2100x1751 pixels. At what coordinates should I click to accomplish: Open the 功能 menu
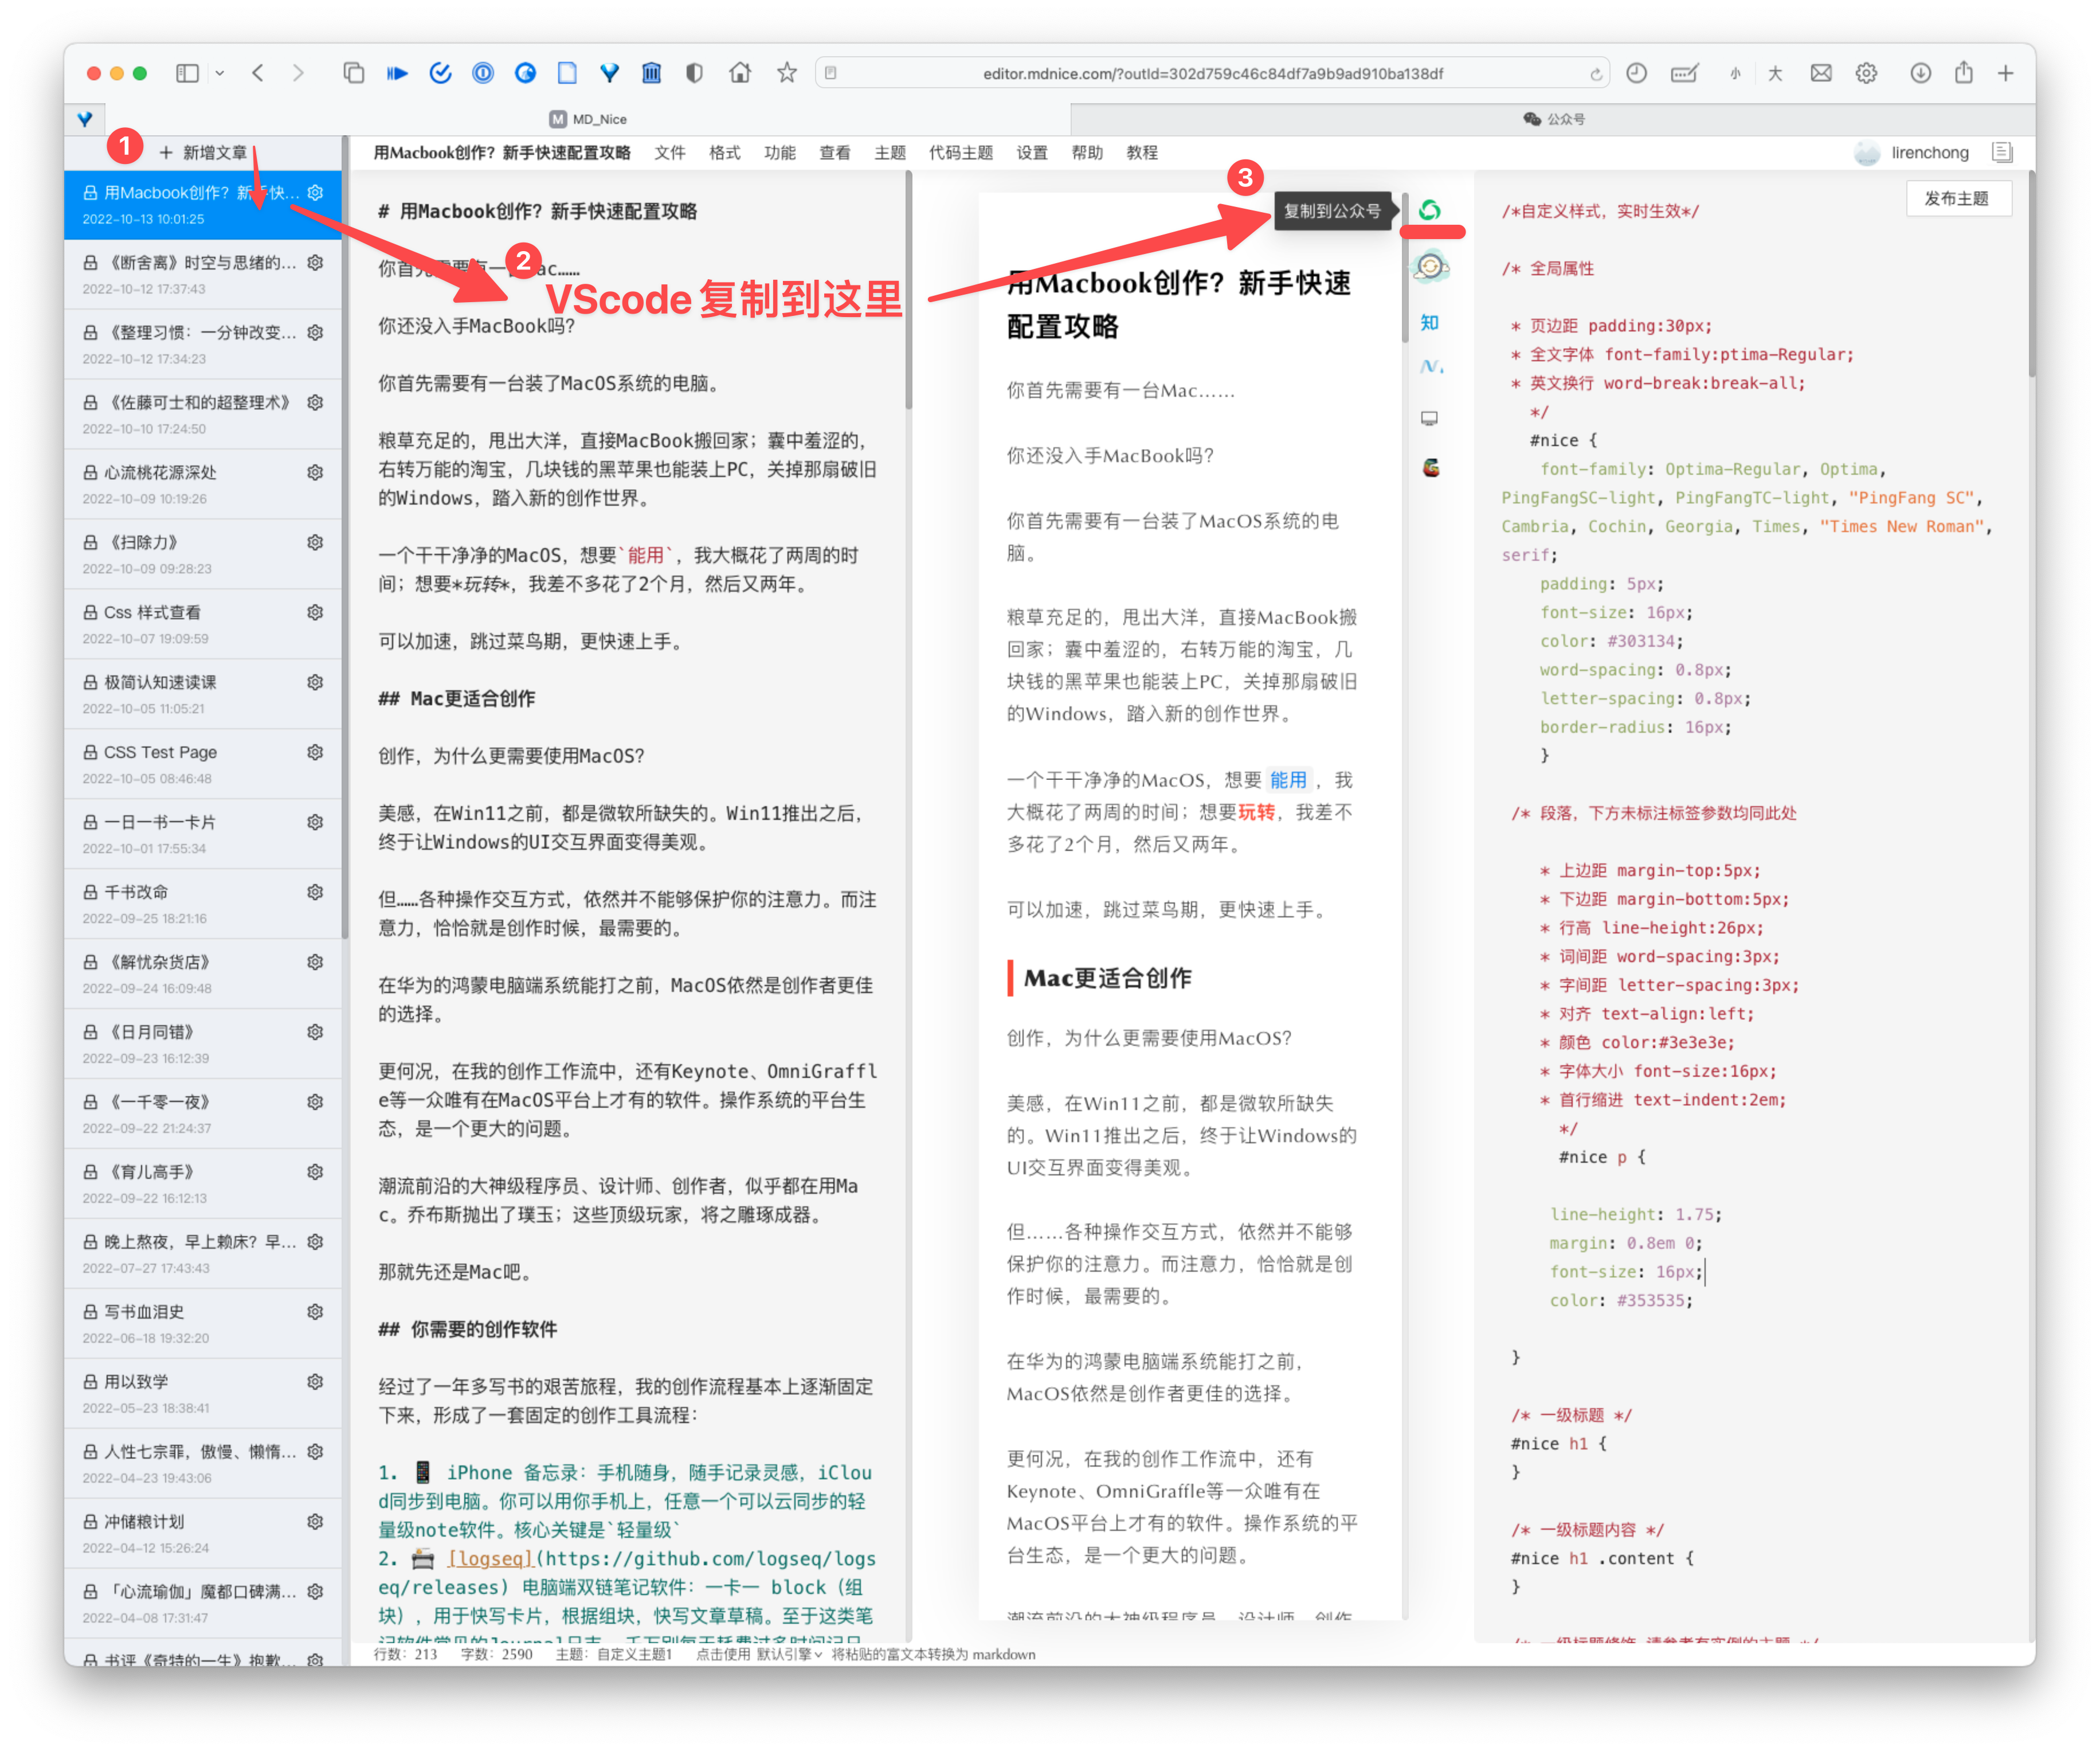tap(780, 153)
